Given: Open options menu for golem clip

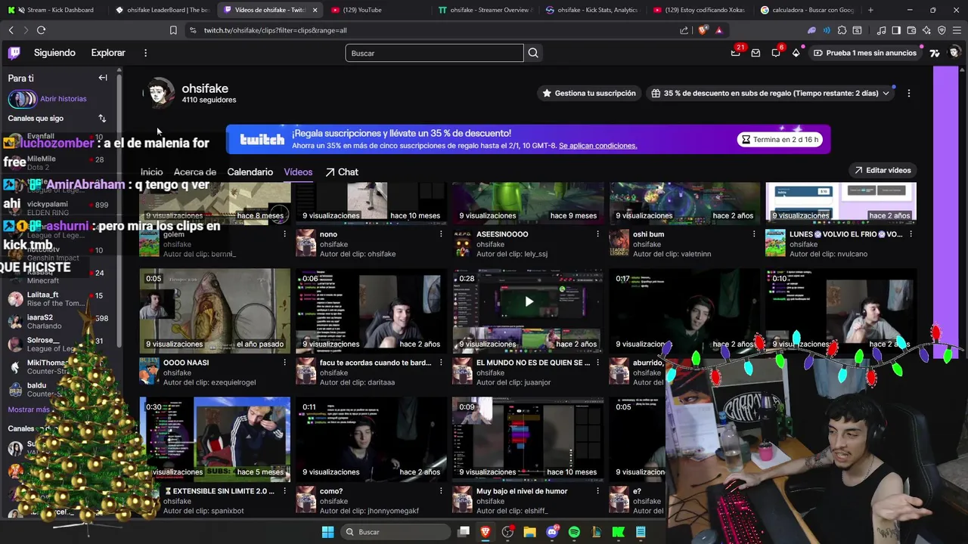Looking at the screenshot, I should tap(284, 234).
